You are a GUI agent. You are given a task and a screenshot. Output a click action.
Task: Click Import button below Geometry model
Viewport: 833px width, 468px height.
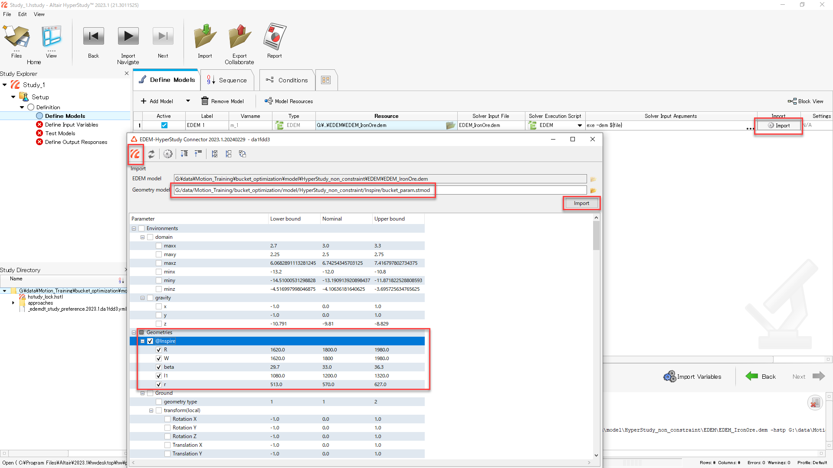tap(581, 203)
